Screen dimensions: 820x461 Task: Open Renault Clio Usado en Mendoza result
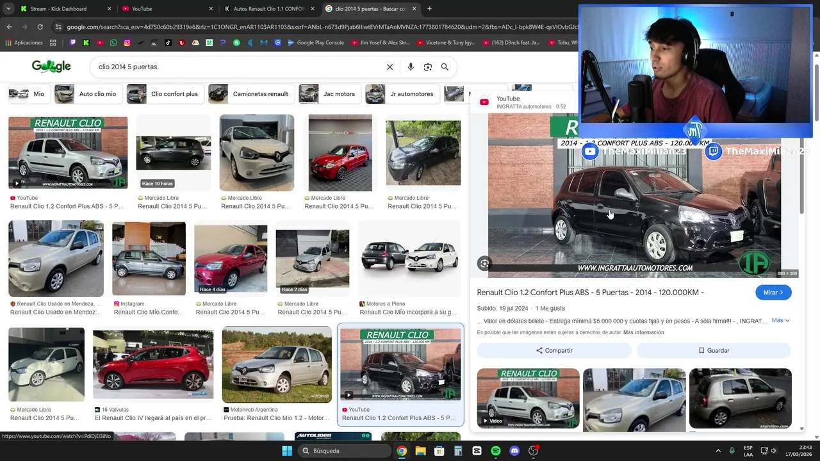pyautogui.click(x=56, y=259)
